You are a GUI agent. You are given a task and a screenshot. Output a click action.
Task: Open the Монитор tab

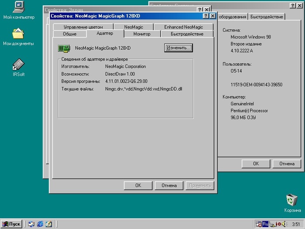(142, 34)
